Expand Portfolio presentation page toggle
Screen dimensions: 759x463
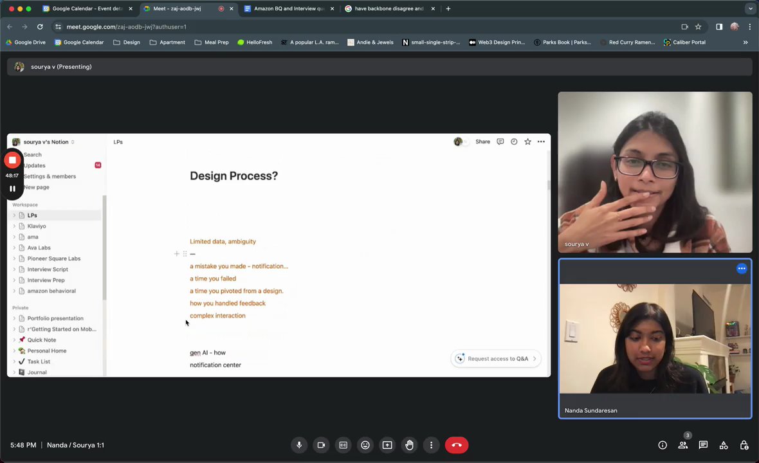(x=14, y=318)
